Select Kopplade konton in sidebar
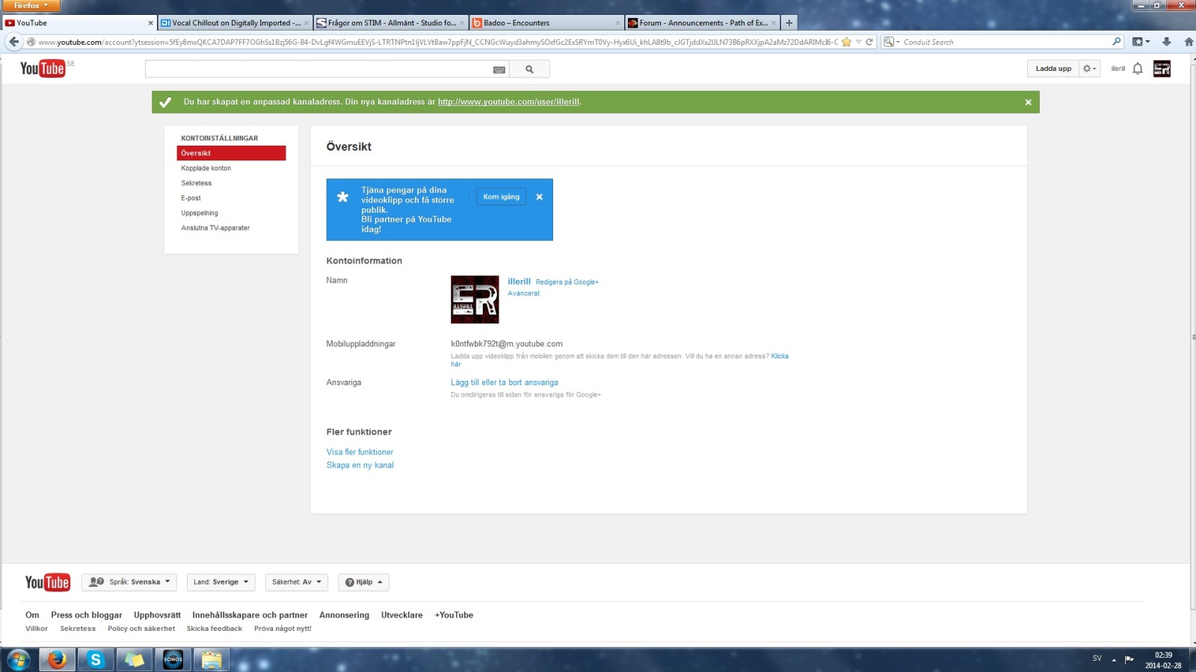The height and width of the screenshot is (672, 1196). 206,168
